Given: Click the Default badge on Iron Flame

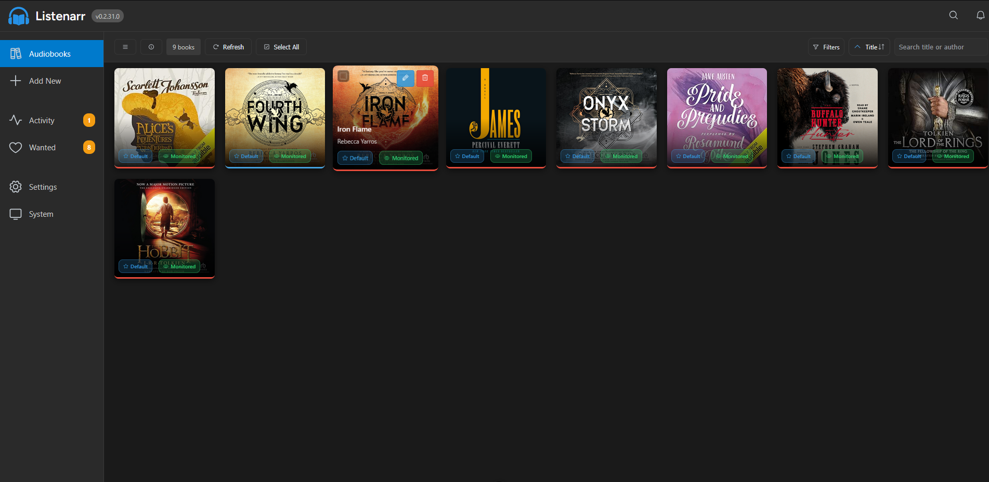Looking at the screenshot, I should tap(355, 158).
